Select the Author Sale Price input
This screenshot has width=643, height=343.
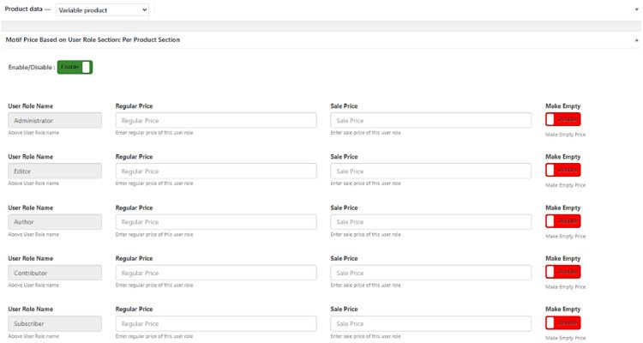430,222
